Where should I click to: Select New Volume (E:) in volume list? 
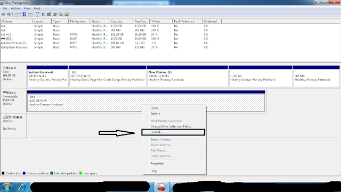[104, 43]
